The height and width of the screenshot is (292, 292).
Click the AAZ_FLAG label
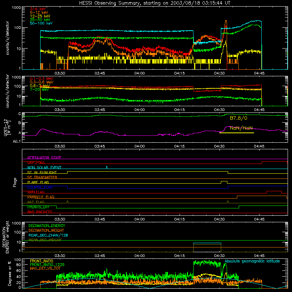tap(36, 202)
